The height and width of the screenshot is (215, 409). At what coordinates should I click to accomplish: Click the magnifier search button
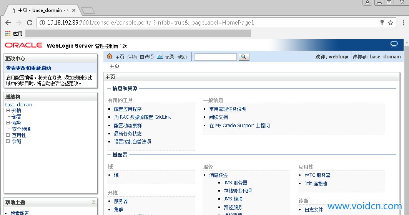coord(244,57)
